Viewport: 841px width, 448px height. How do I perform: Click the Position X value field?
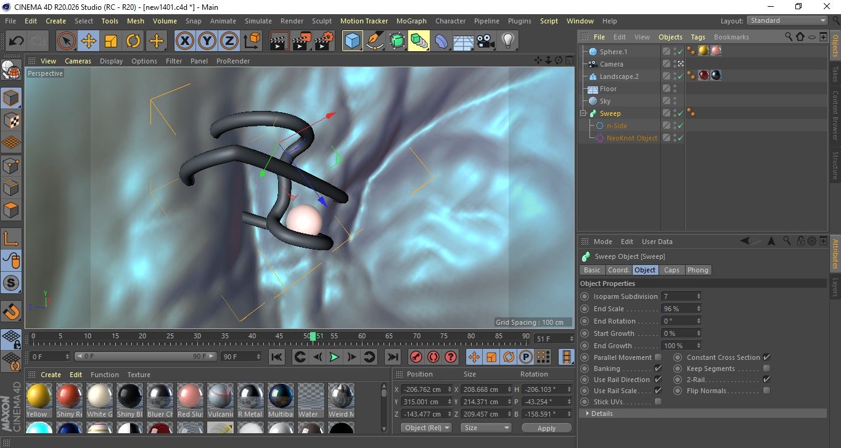(x=426, y=389)
